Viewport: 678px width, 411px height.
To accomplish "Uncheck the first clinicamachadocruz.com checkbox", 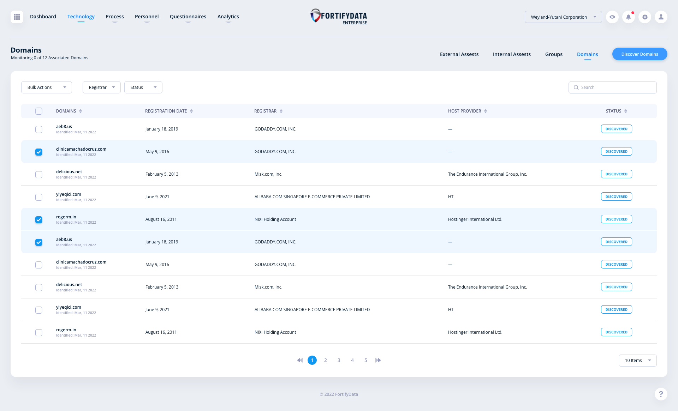I will 39,152.
